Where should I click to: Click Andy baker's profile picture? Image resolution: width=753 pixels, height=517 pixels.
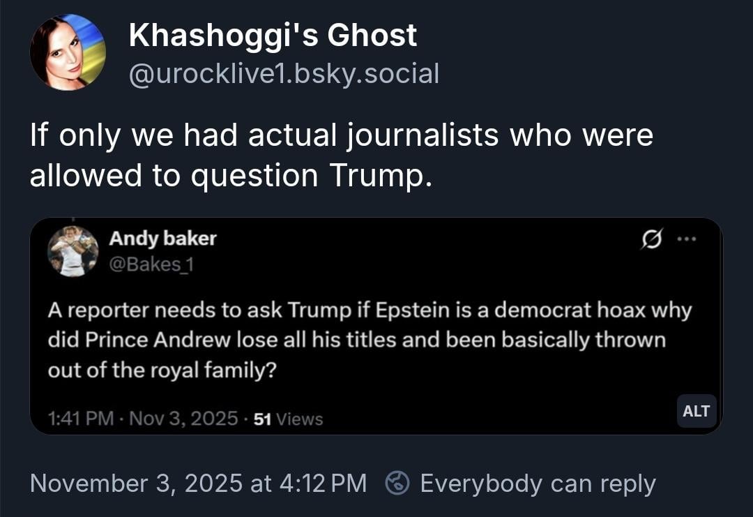click(x=73, y=251)
